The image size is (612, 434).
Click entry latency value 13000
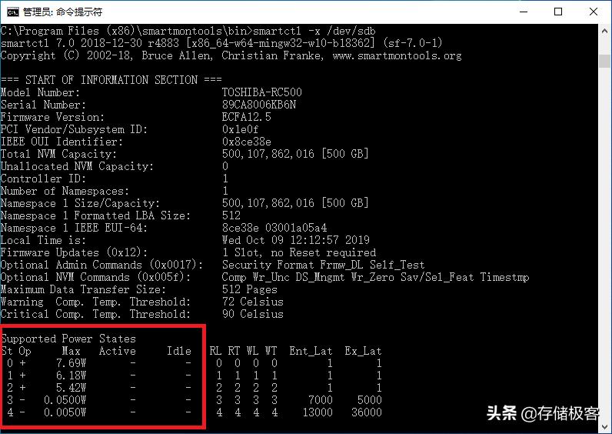point(318,412)
